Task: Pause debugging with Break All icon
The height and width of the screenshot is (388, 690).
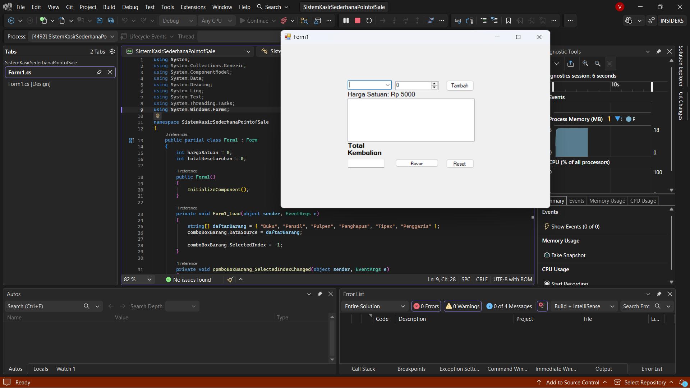Action: (x=346, y=21)
